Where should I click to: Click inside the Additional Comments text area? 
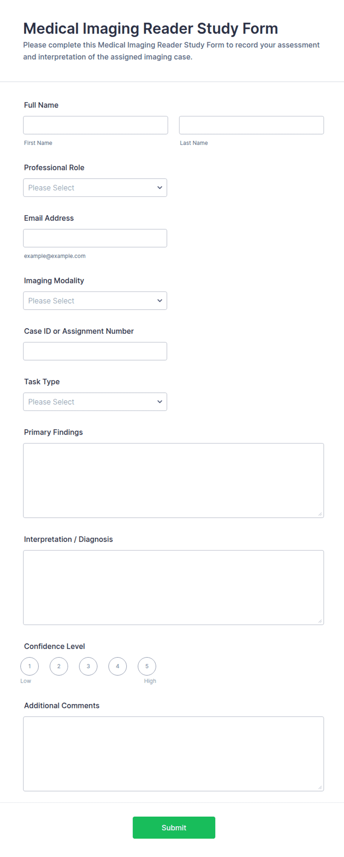(x=173, y=754)
